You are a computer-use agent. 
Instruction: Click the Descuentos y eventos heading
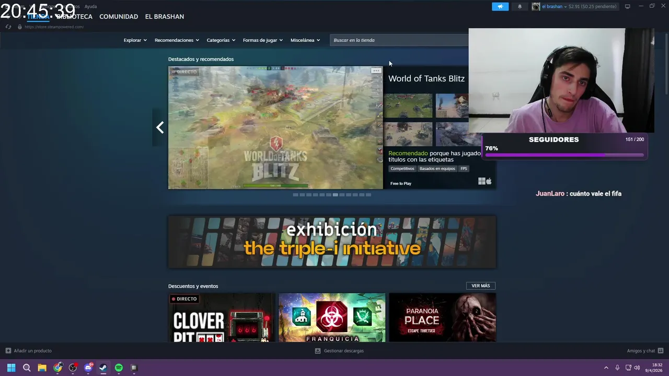tap(193, 286)
